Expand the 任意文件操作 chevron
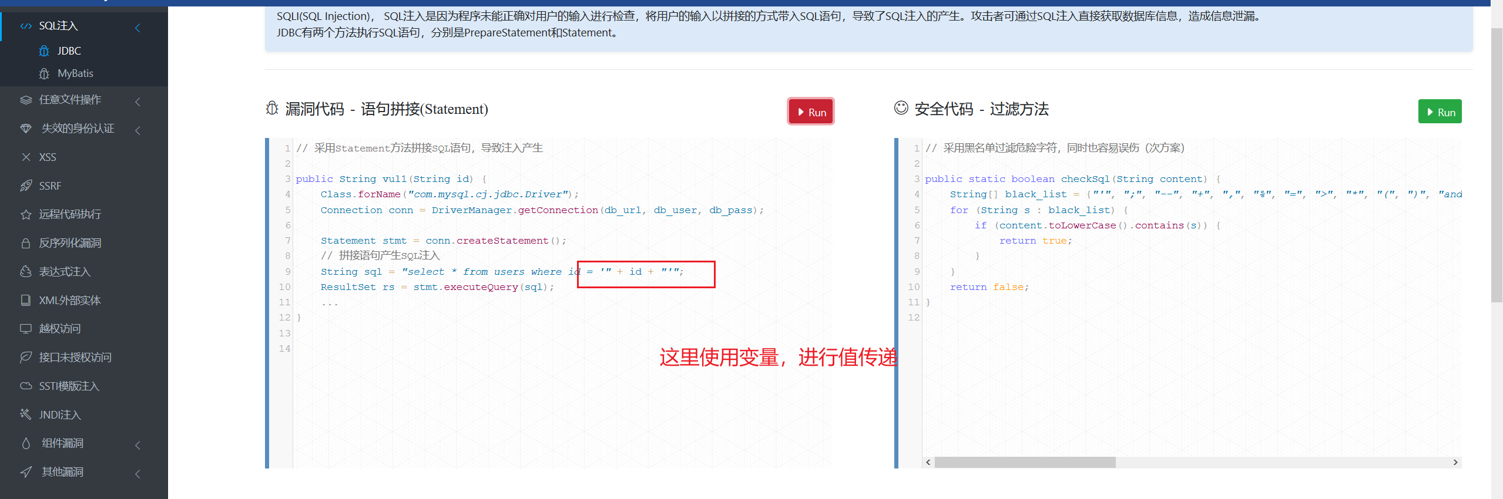 tap(137, 102)
